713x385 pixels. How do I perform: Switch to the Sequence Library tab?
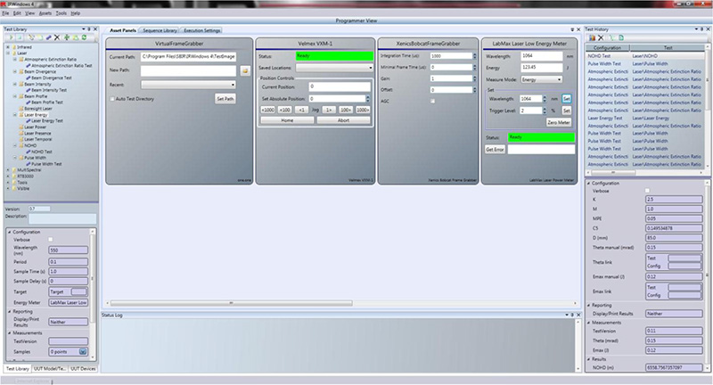[160, 29]
